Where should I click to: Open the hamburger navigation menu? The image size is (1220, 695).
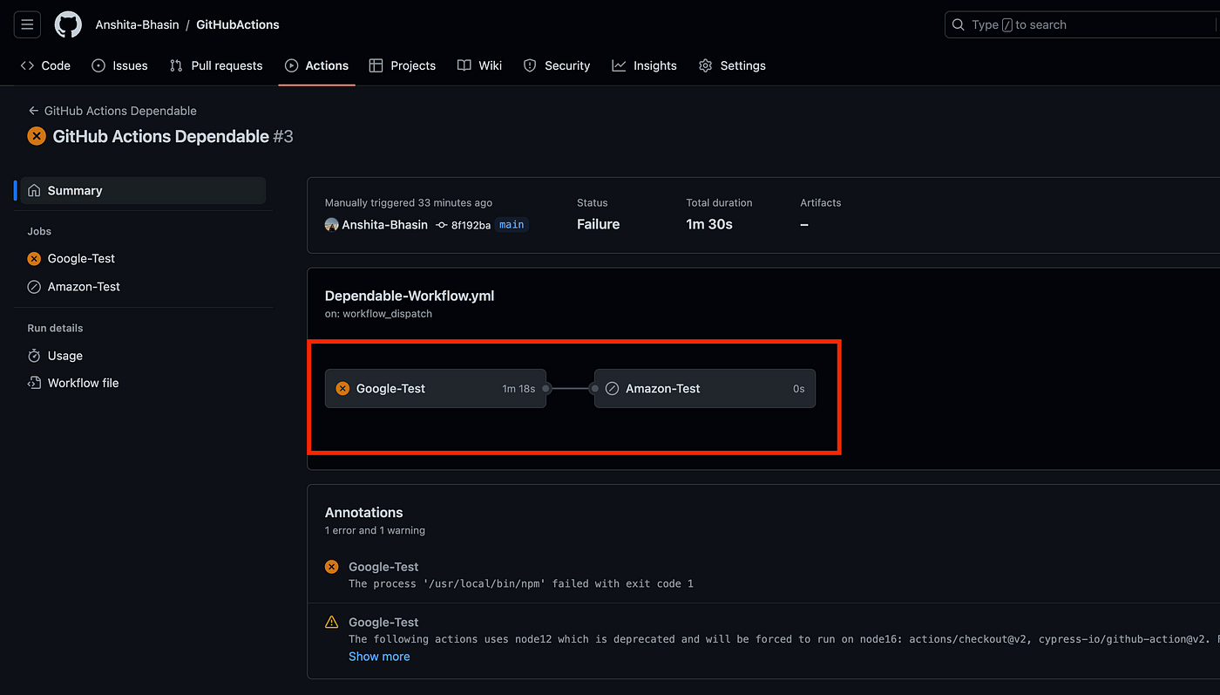tap(27, 24)
